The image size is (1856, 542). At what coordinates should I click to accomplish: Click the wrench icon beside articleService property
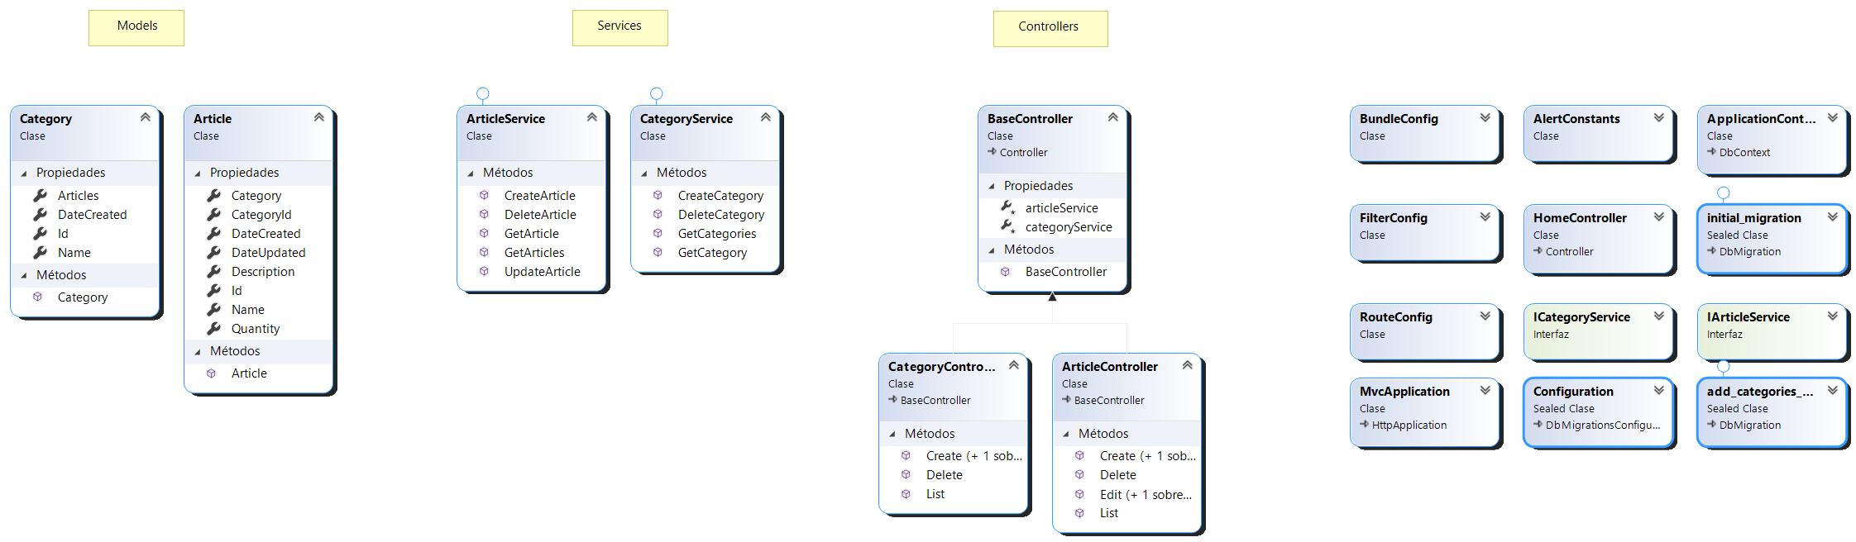click(x=1007, y=207)
